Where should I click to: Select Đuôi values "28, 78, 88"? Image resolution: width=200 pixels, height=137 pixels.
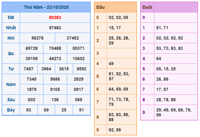166,100
